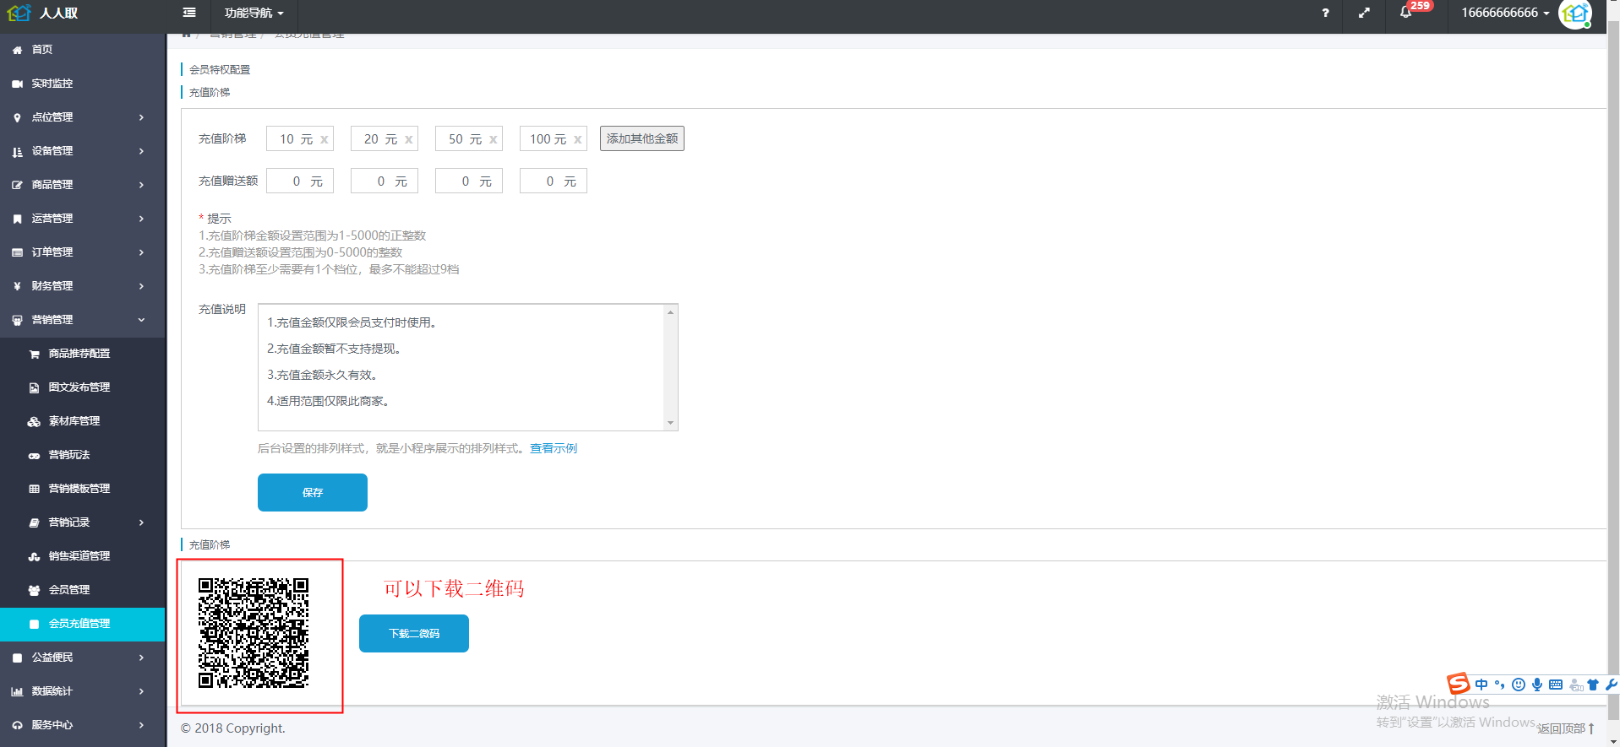Open 服务中心 in the sidebar
Screen dimensions: 1620x747
click(83, 725)
